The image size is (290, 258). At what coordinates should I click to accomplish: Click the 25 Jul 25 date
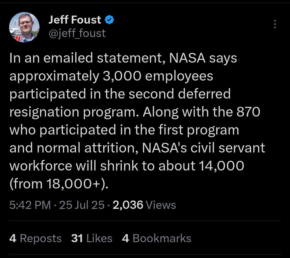[x=82, y=205]
